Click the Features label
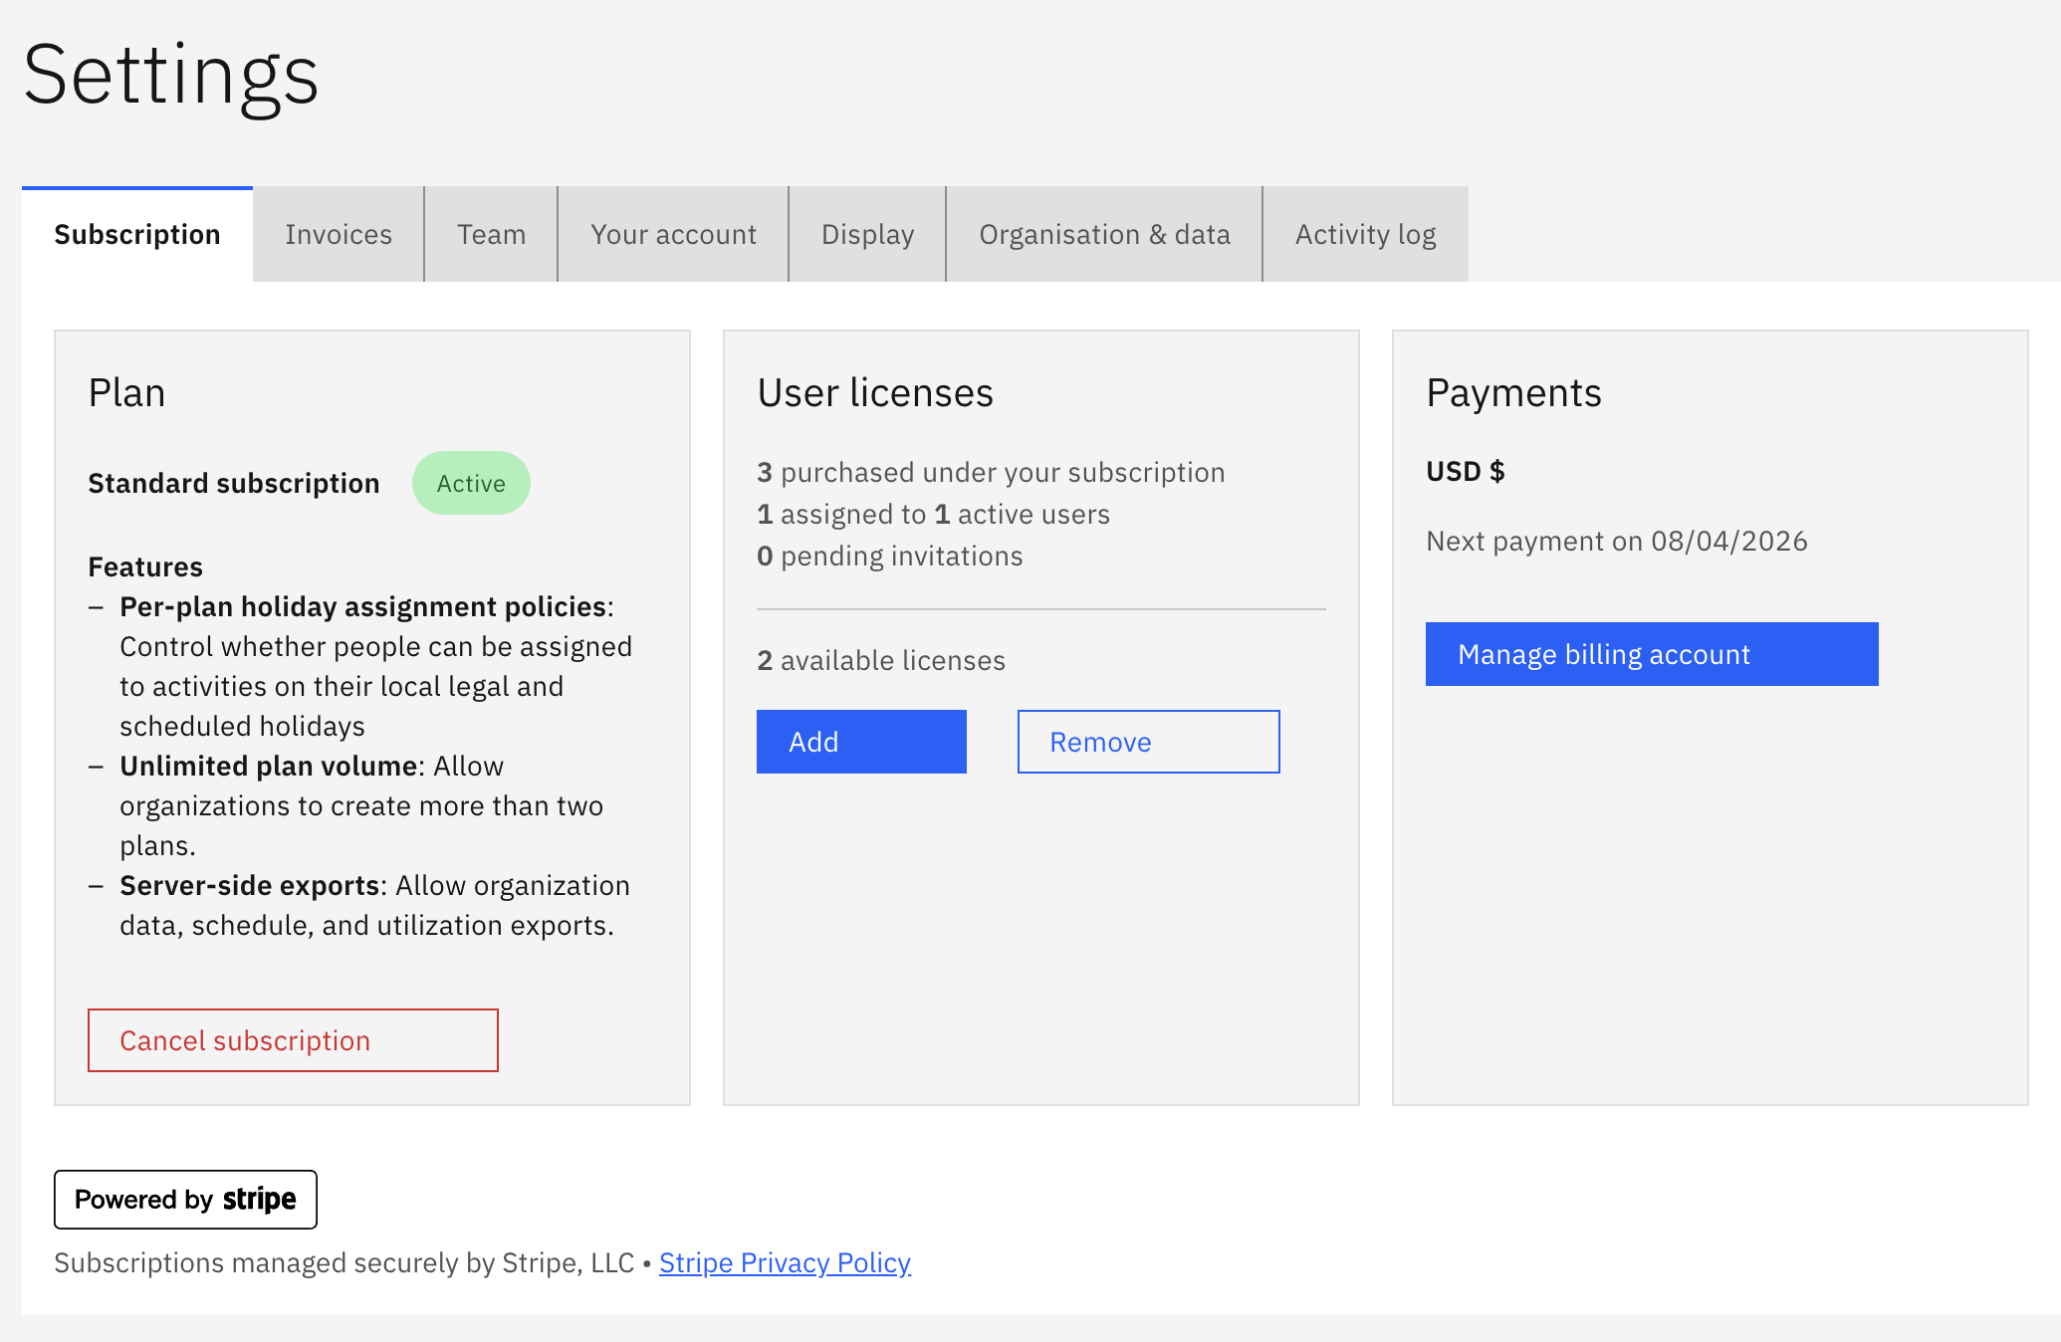This screenshot has width=2061, height=1342. pyautogui.click(x=145, y=566)
